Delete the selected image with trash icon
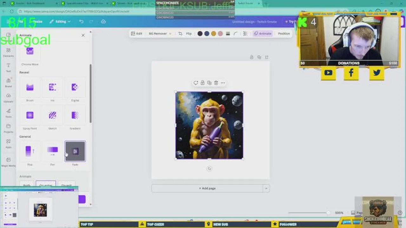406x228 pixels. (216, 83)
